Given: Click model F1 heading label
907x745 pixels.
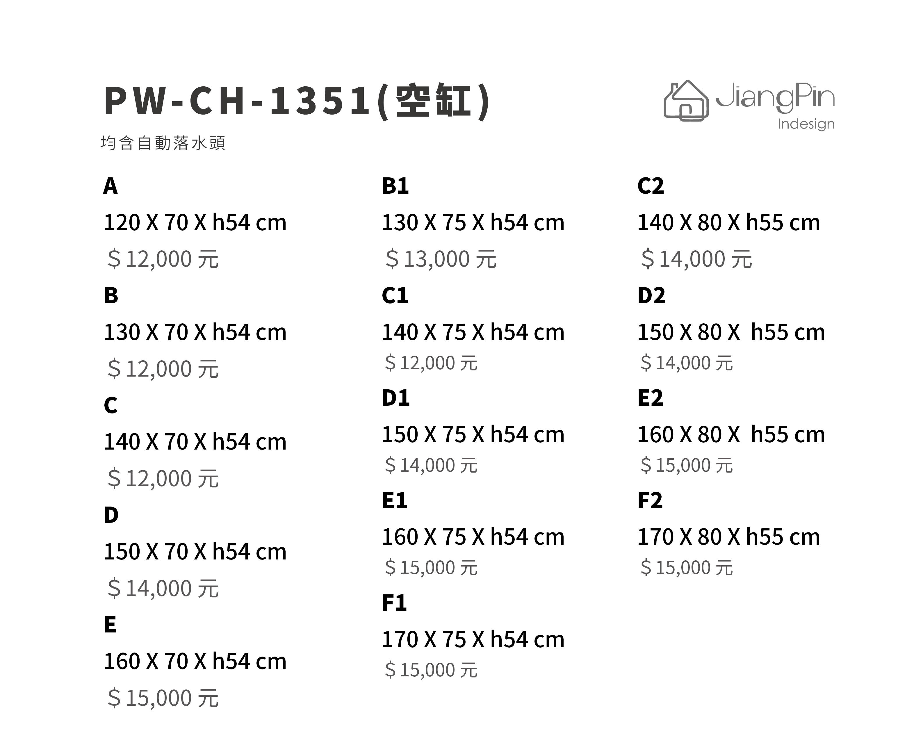Looking at the screenshot, I should coord(394,603).
